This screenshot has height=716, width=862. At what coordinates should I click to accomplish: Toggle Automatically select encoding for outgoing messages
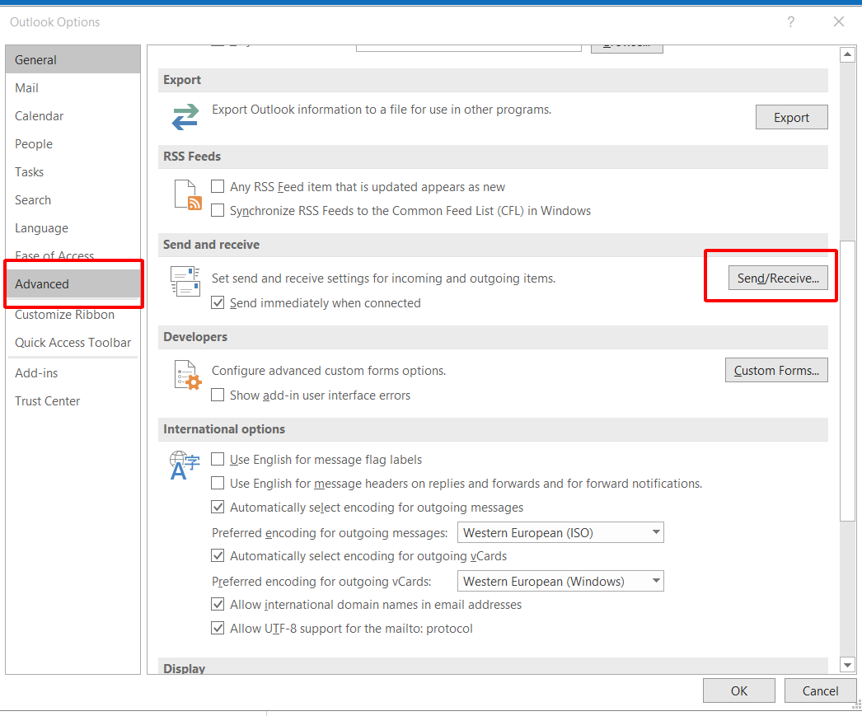point(218,508)
